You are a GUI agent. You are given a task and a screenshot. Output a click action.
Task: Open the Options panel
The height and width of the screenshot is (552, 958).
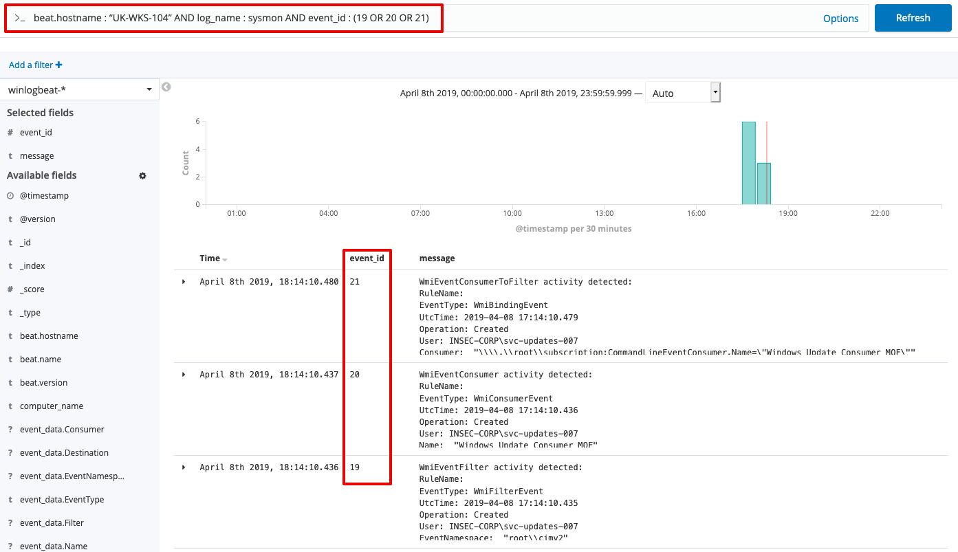840,19
